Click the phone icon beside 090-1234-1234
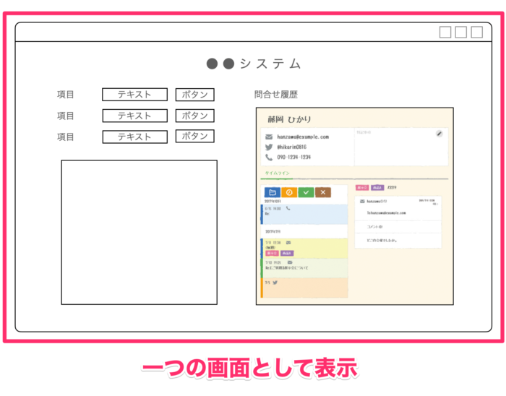Viewport: 506px width, 396px height. tap(269, 157)
